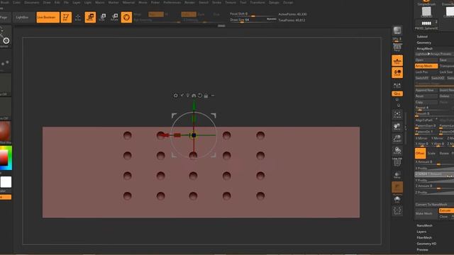The width and height of the screenshot is (454, 255).
Task: Click the Xpose icon
Action: click(x=397, y=211)
